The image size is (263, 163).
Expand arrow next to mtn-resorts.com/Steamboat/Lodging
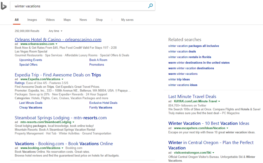pos(73,122)
